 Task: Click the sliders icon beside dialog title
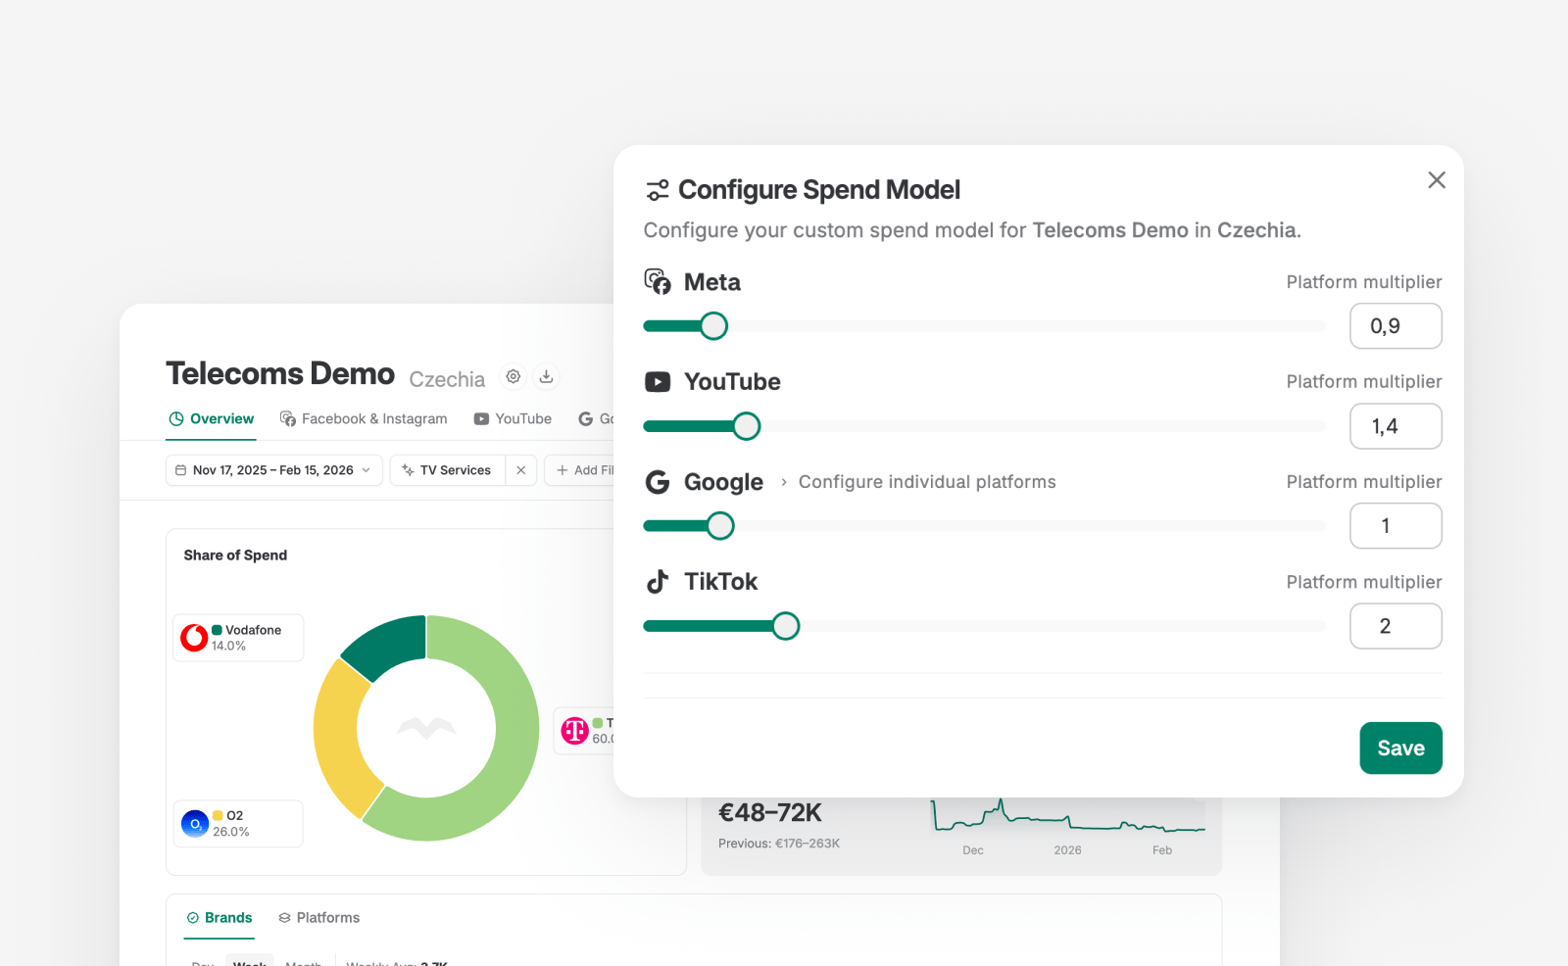tap(658, 190)
